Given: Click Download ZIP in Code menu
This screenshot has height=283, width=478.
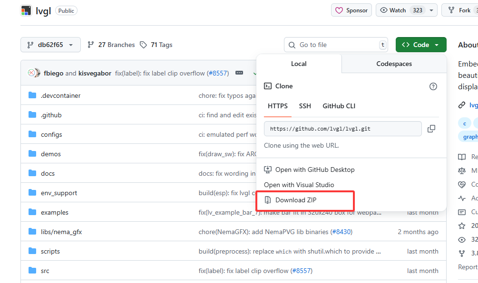Looking at the screenshot, I should pyautogui.click(x=295, y=200).
